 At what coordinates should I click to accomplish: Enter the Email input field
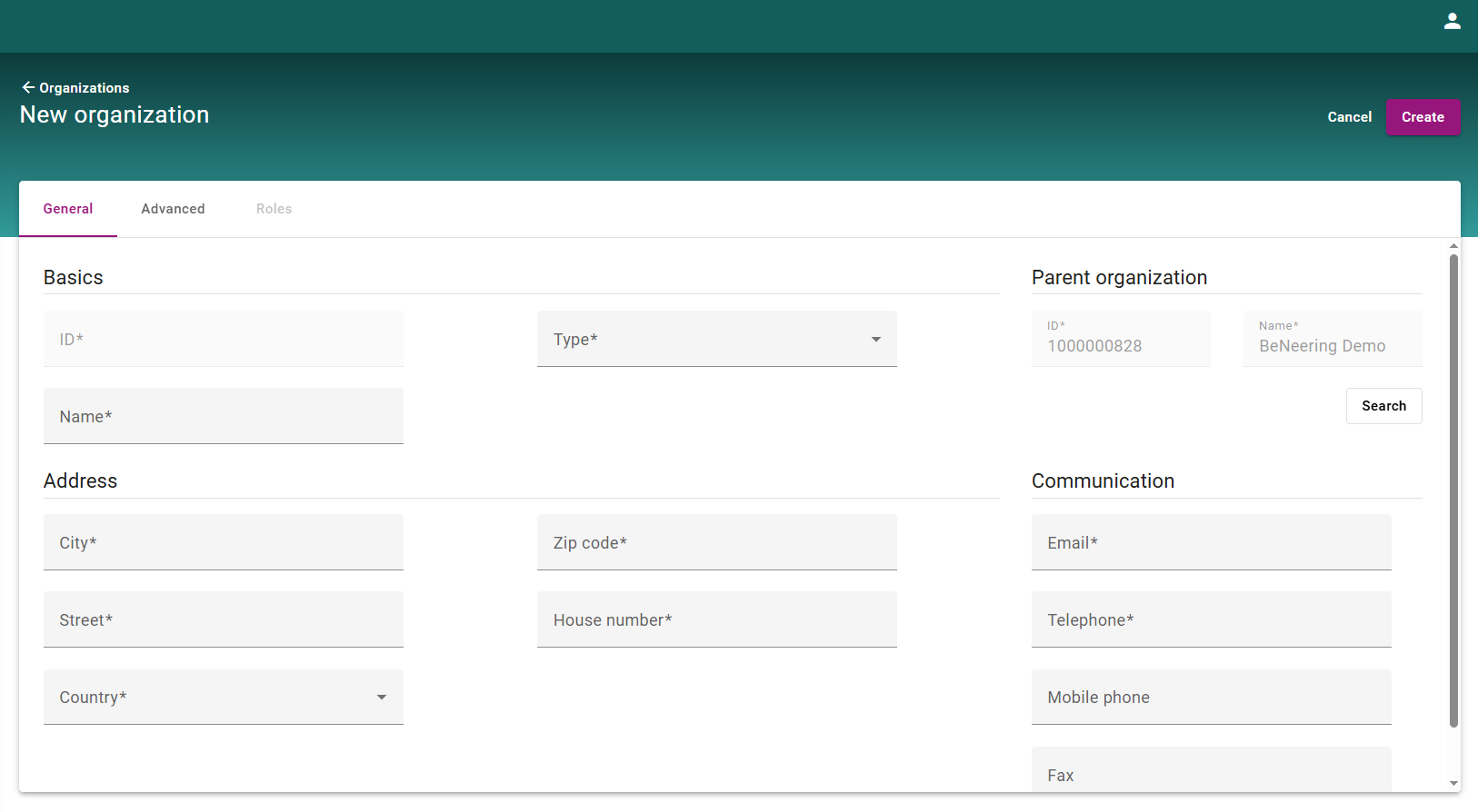[x=1211, y=543]
